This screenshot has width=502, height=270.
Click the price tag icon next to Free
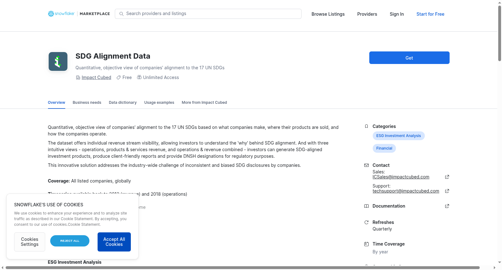tap(119, 77)
